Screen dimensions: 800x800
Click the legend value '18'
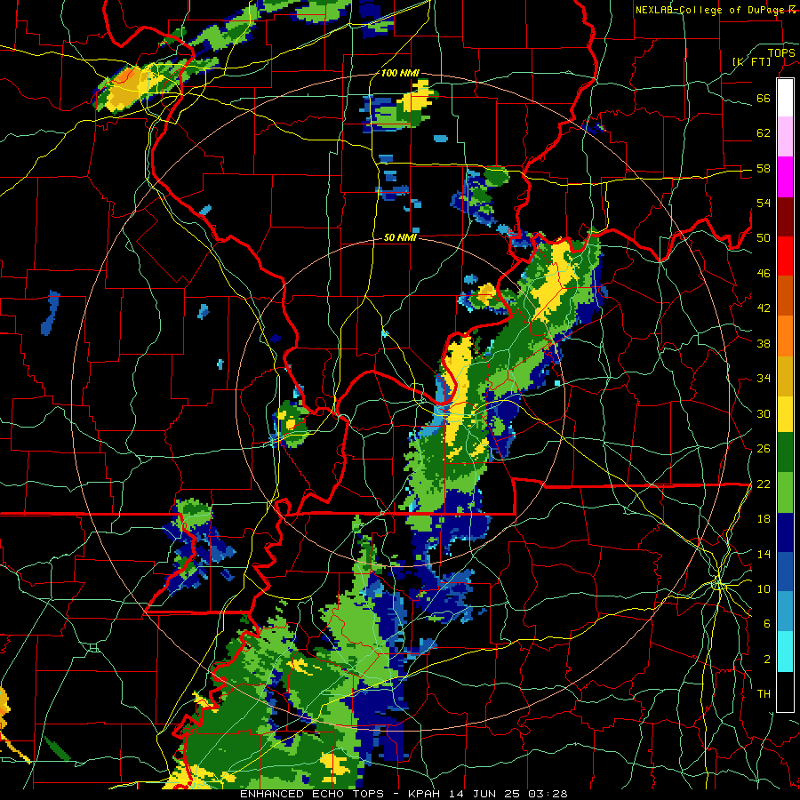[764, 519]
